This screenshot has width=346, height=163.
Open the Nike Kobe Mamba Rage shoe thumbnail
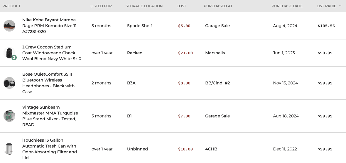point(9,26)
